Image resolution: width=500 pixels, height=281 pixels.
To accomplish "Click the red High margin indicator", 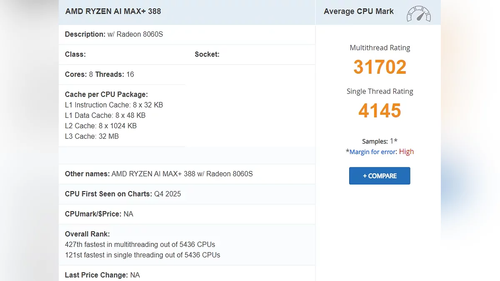I will [406, 152].
